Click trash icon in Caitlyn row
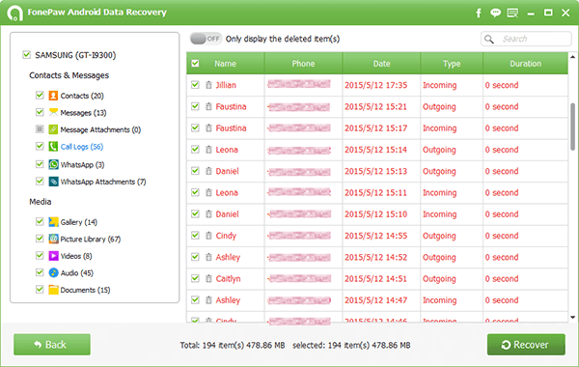 coord(208,279)
